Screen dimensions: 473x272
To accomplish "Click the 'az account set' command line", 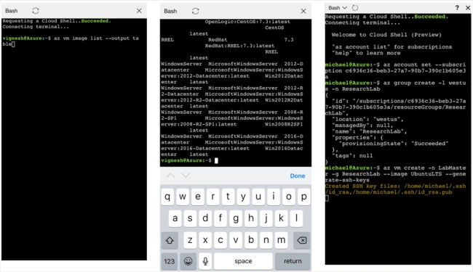I will 395,70.
